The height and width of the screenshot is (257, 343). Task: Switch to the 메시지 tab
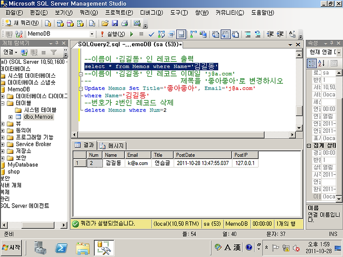point(112,145)
